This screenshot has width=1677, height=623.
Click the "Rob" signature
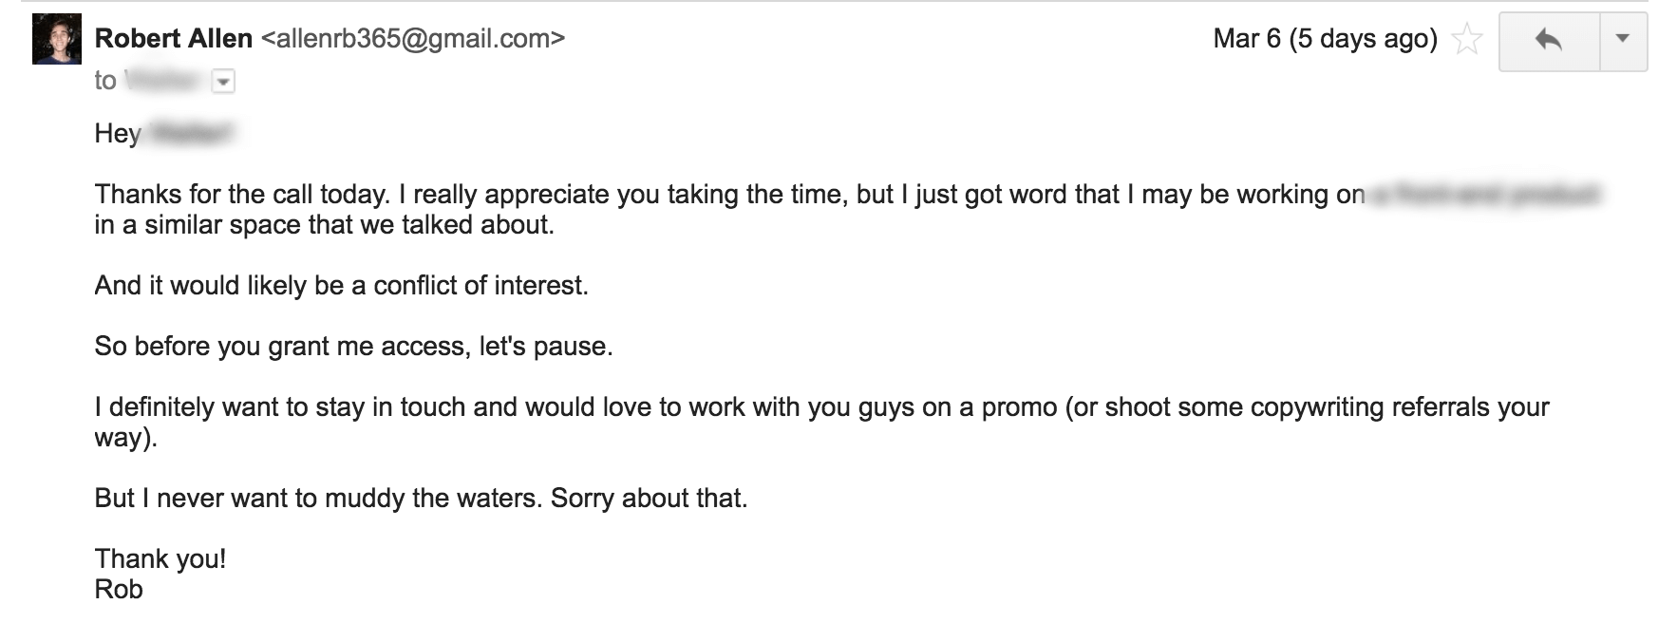119,590
